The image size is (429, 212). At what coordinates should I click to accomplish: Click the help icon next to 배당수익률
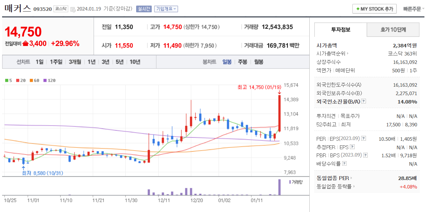(x=344, y=164)
